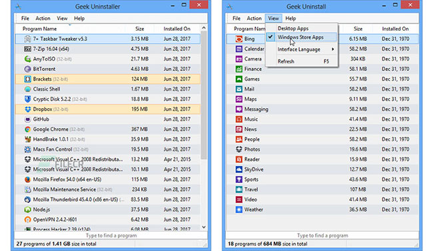Click the Mozilla Thunderbird icon

(x=27, y=200)
